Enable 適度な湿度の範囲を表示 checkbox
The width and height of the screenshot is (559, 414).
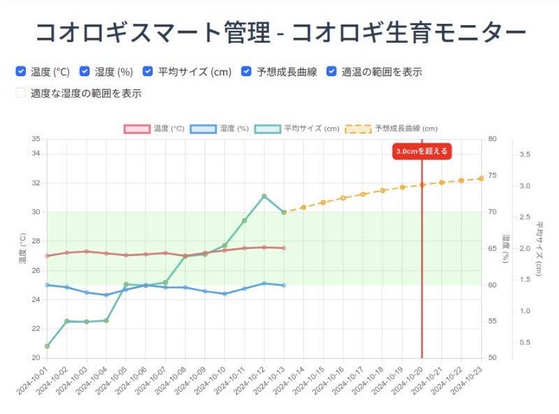coord(21,93)
